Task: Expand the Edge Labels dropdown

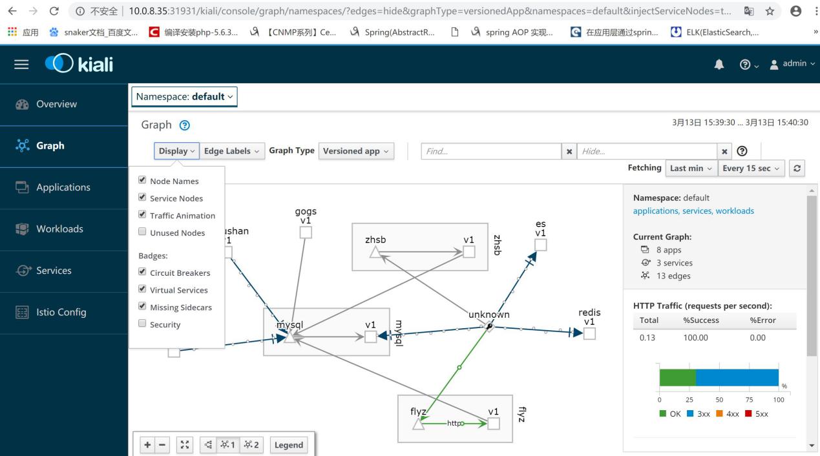Action: point(231,151)
